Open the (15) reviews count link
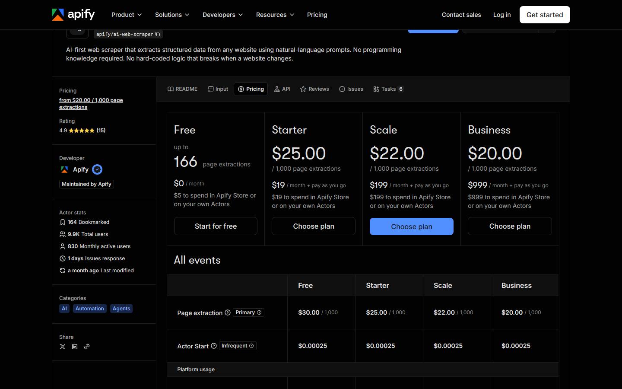Image resolution: width=622 pixels, height=389 pixels. [101, 131]
